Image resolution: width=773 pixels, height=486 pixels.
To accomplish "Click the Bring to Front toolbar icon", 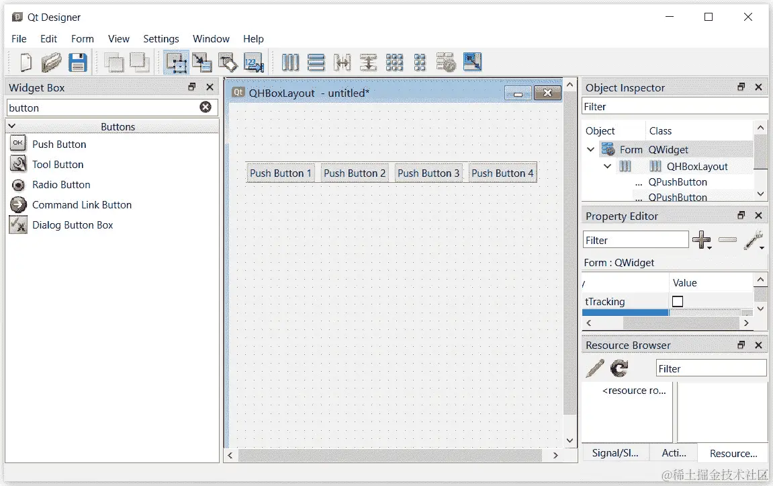I will (x=140, y=63).
